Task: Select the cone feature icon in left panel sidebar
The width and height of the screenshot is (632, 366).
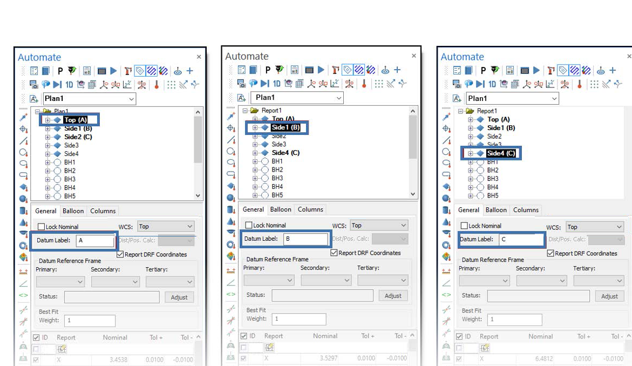Action: coord(24,222)
